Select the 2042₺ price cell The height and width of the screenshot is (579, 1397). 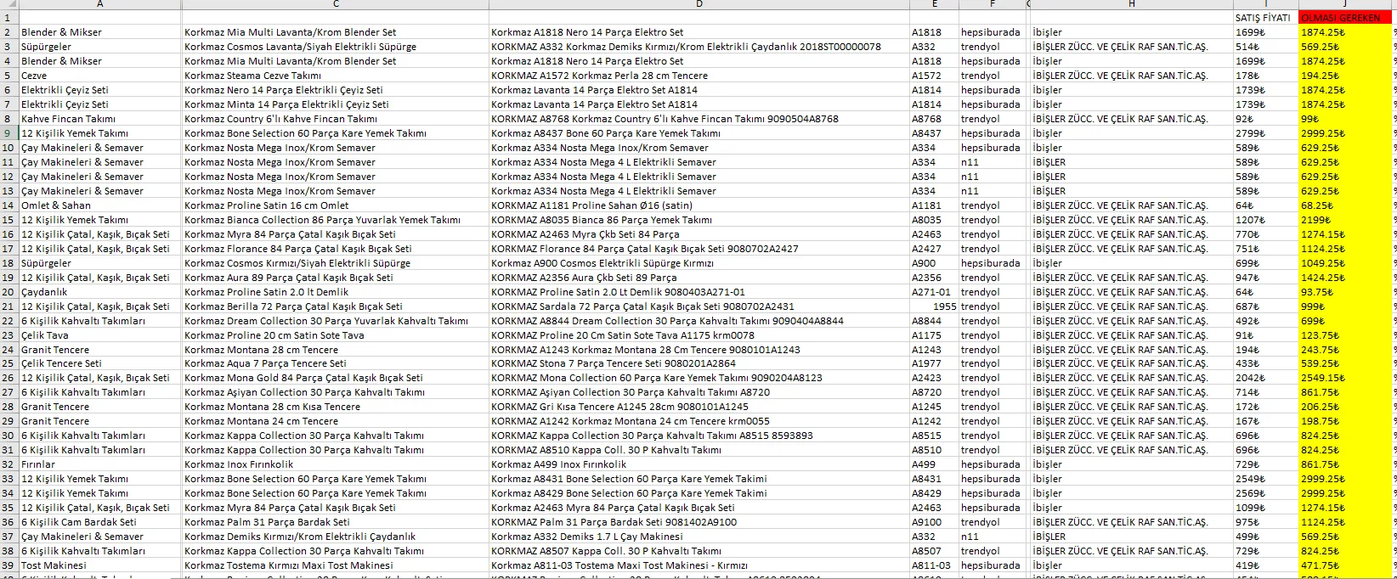coord(1266,378)
